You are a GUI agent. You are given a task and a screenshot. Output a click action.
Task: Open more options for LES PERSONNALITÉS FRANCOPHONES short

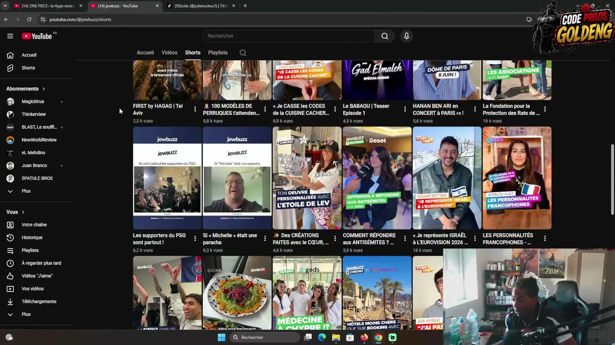[x=544, y=239]
